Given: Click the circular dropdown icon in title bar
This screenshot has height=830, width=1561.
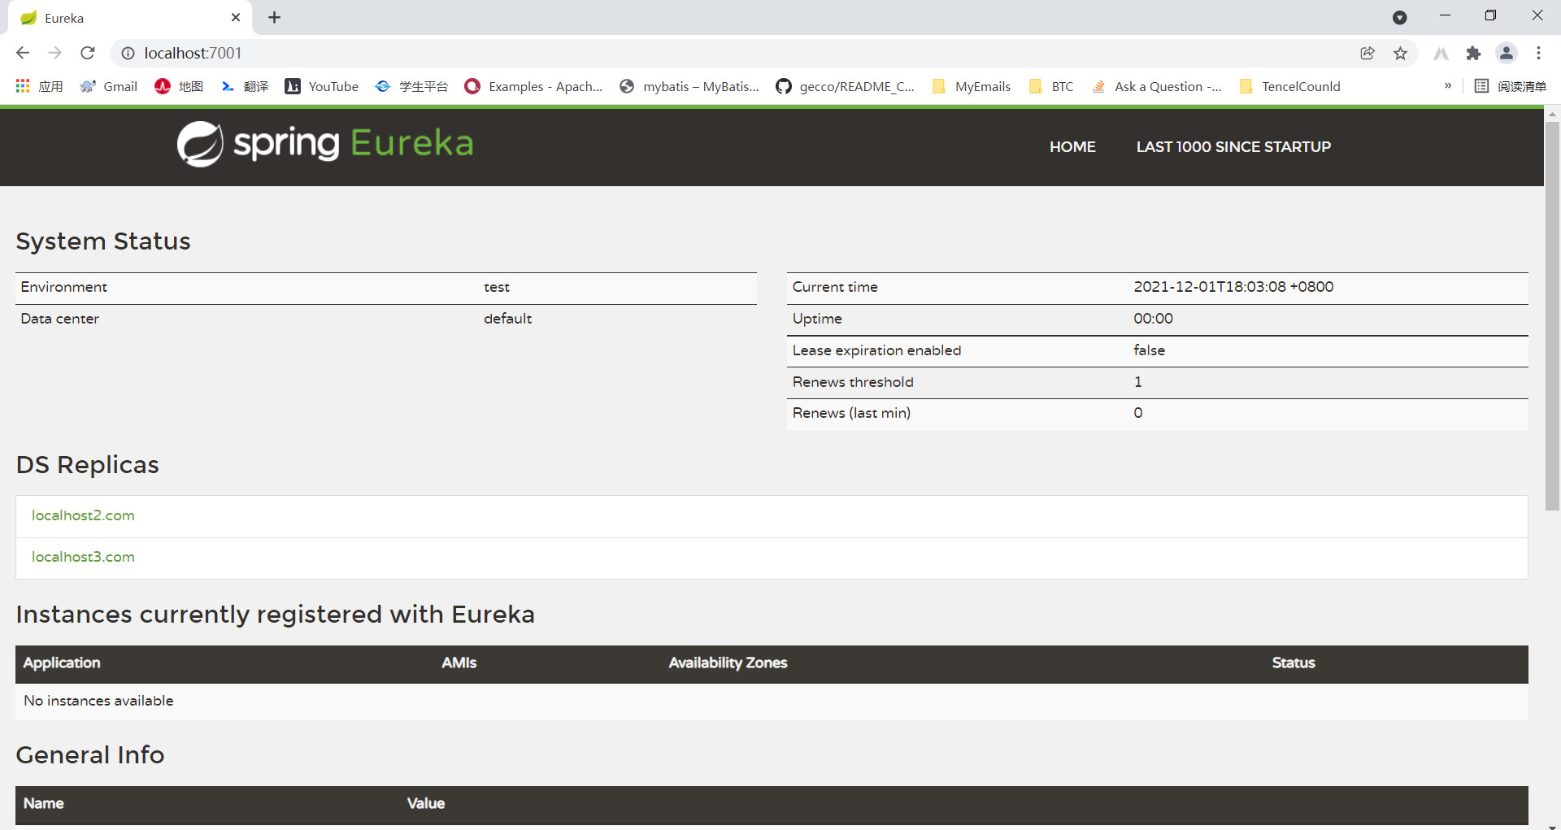Looking at the screenshot, I should [x=1400, y=17].
